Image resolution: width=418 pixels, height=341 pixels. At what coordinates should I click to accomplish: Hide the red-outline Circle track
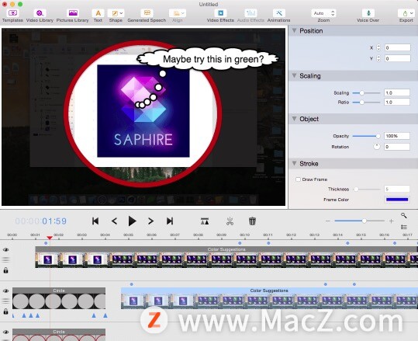[5, 332]
